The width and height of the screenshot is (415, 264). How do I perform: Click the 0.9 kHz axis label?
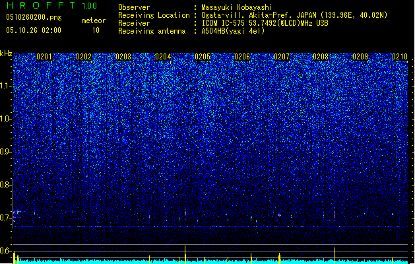point(6,152)
